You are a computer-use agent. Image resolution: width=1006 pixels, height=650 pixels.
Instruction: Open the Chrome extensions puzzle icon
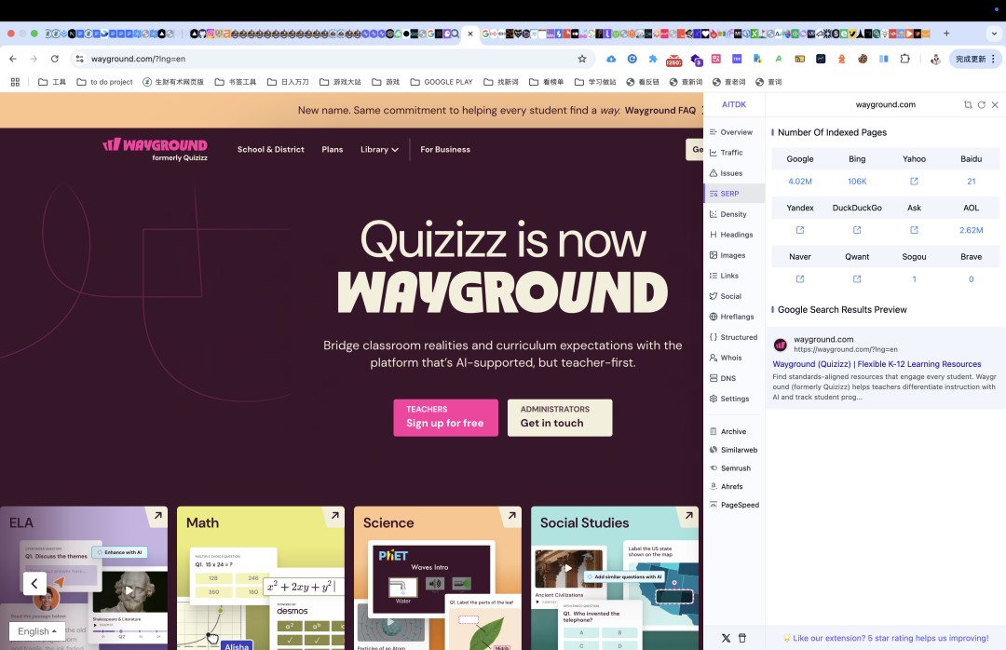tap(904, 59)
